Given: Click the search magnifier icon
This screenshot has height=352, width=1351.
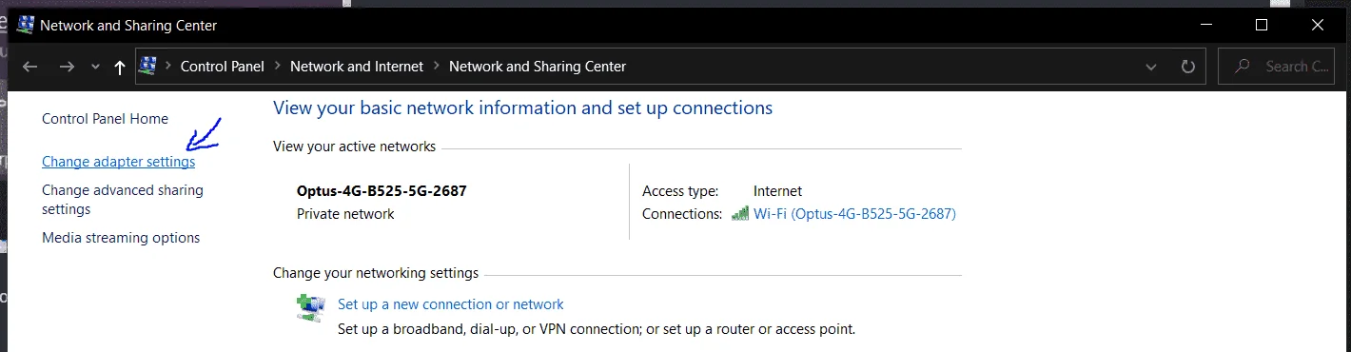Looking at the screenshot, I should [x=1243, y=67].
